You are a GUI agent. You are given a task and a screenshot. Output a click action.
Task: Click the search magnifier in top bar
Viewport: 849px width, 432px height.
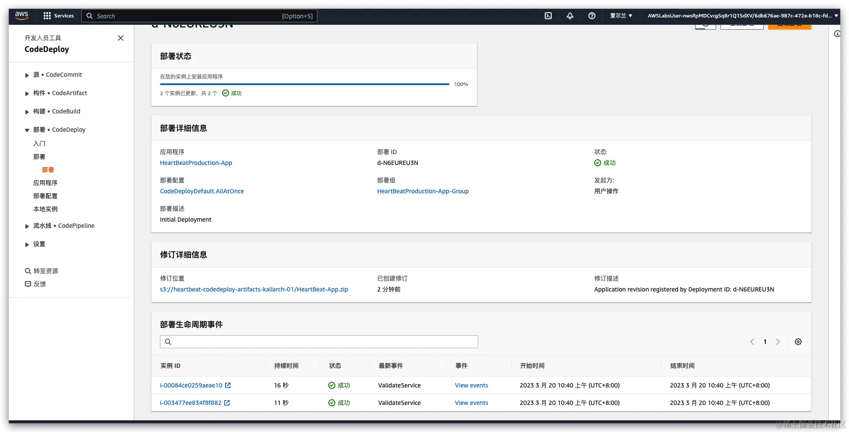90,16
